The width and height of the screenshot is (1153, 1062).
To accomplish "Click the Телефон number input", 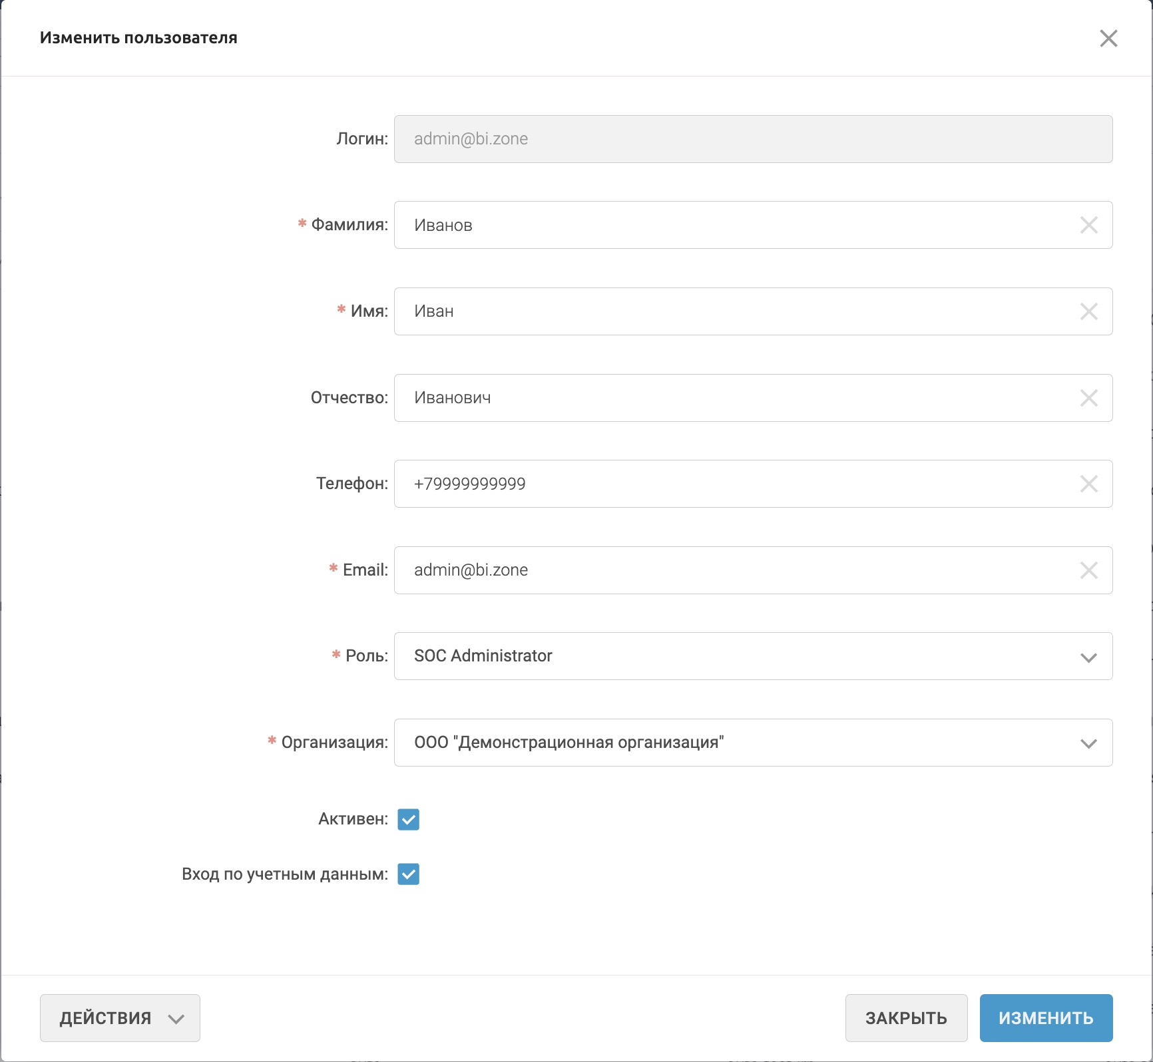I will click(x=732, y=484).
